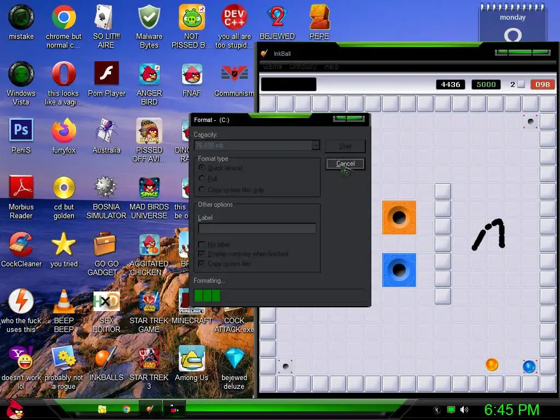The height and width of the screenshot is (420, 560).
Task: Click the Label text field
Action: point(257,228)
